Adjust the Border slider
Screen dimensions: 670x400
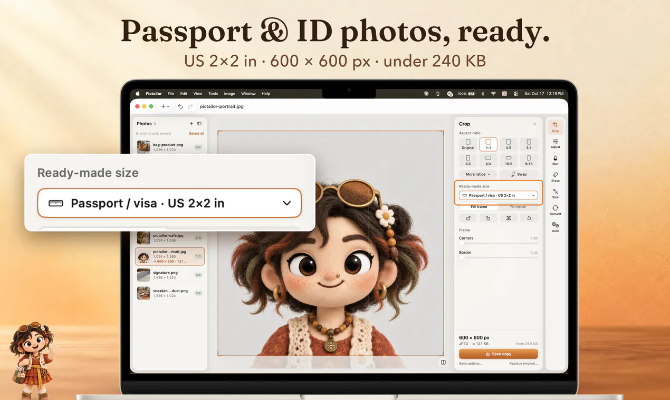(x=499, y=258)
